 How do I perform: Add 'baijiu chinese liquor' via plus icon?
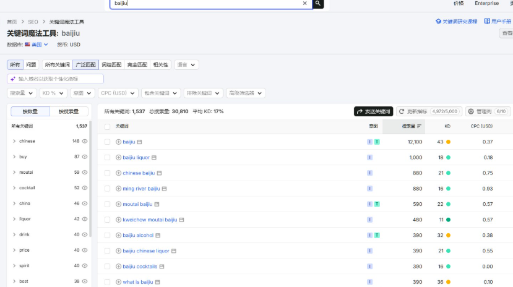[118, 251]
